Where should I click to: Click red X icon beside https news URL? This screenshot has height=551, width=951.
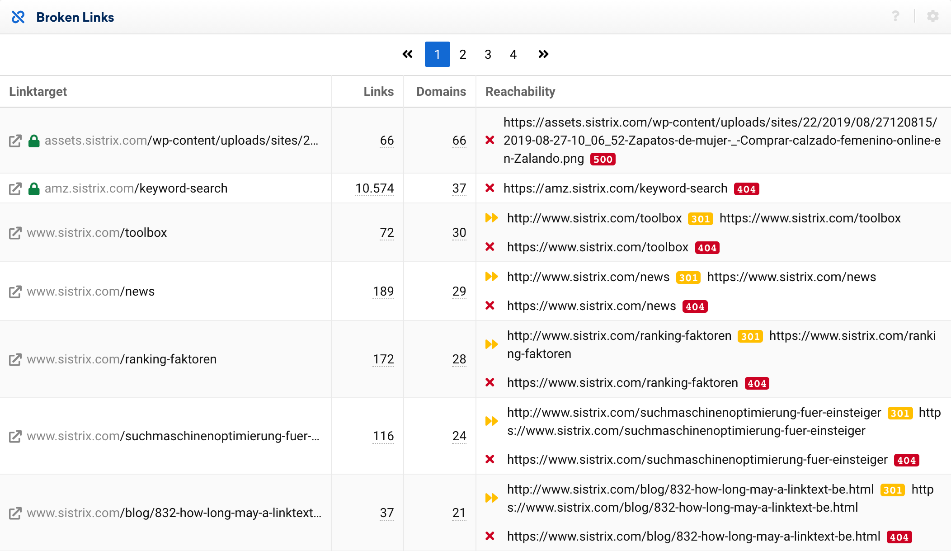click(490, 306)
